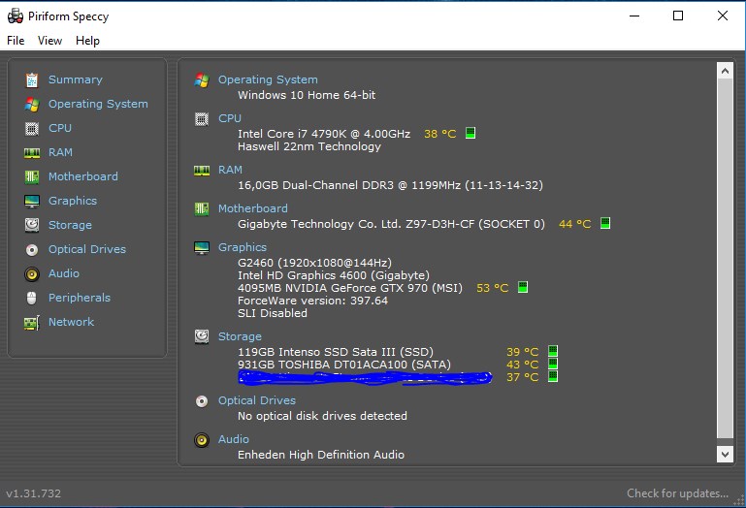The height and width of the screenshot is (508, 746).
Task: Click the drive icon beside the Storage heading
Action: 202,336
